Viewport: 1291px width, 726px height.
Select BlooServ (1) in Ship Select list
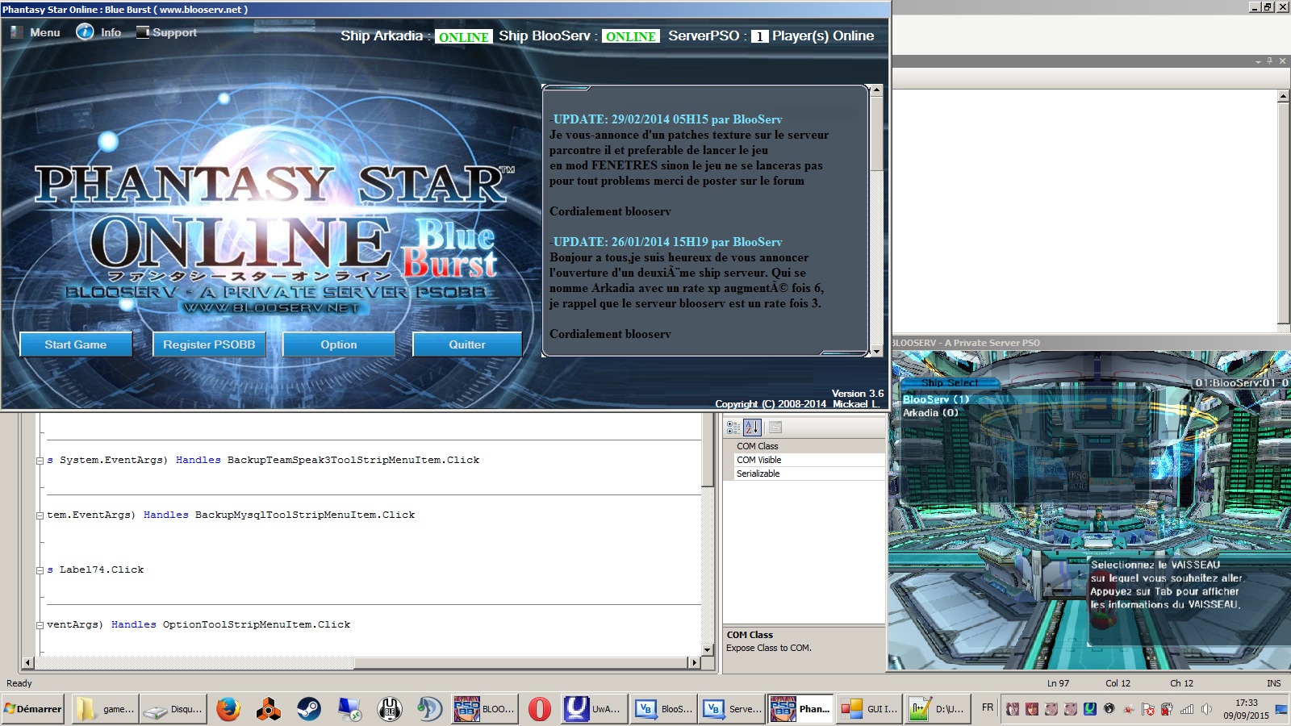click(x=936, y=399)
